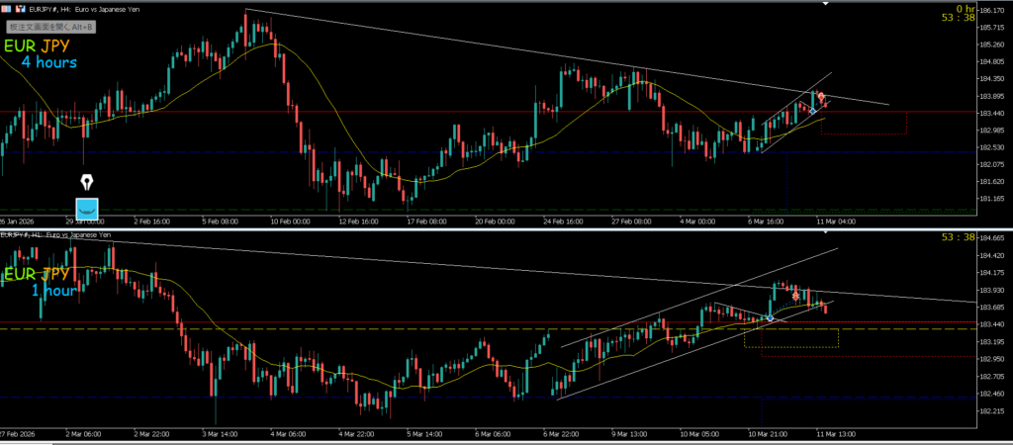Click the red trade marker on the 1-hour chart
Screen dimensions: 1013x445
click(x=795, y=295)
